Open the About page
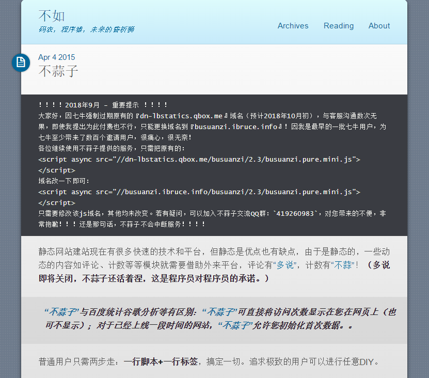Screen dimensions: 429x378 (379, 26)
